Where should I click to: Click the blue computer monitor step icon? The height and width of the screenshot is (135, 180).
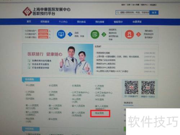[61, 34]
